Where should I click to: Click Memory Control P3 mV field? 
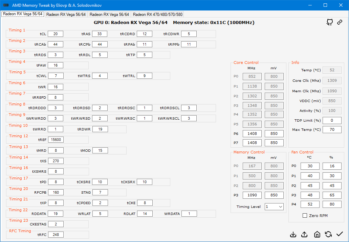(274, 195)
